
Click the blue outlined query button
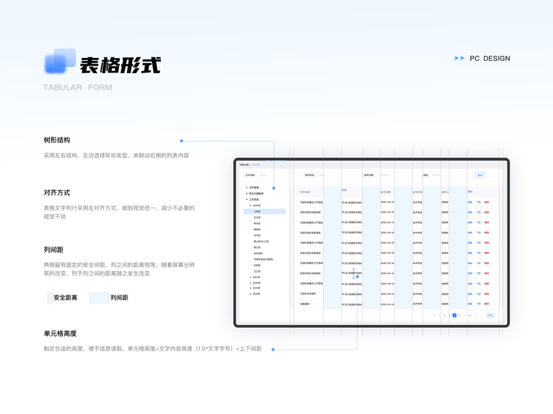click(480, 175)
